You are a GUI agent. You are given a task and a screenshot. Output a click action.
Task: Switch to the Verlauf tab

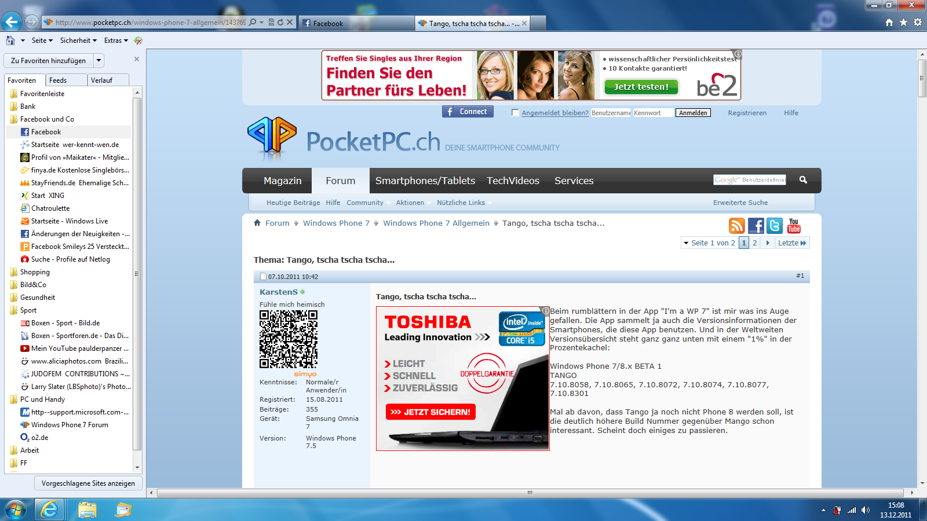coord(108,80)
